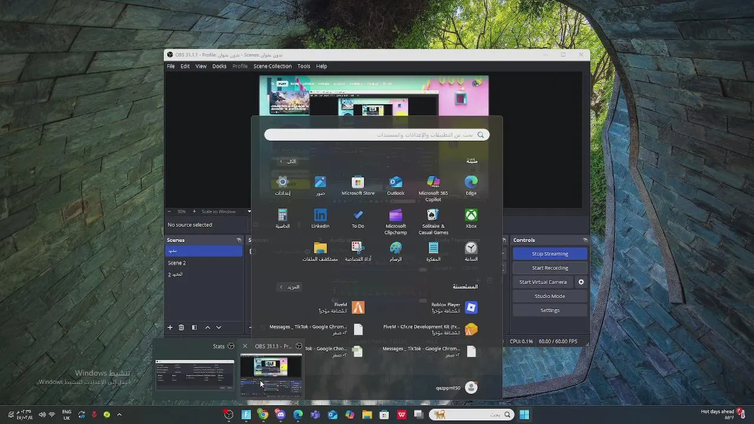The image size is (754, 424).
Task: Expand More recommended items
Action: coord(289,287)
